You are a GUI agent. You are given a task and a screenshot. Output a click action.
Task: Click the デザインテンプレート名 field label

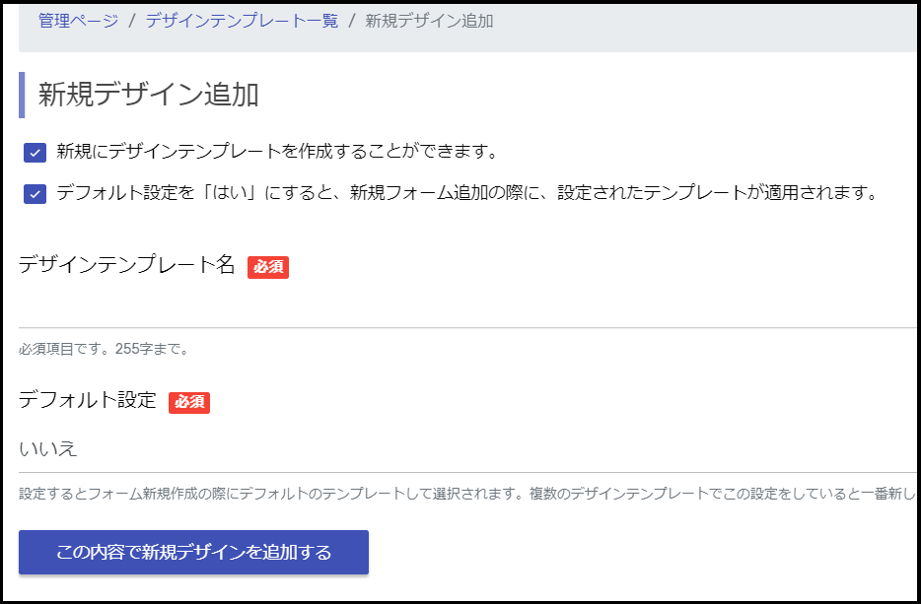127,265
